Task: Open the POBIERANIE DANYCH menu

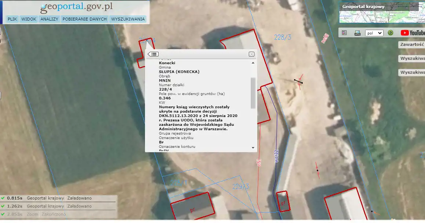Action: (84, 19)
